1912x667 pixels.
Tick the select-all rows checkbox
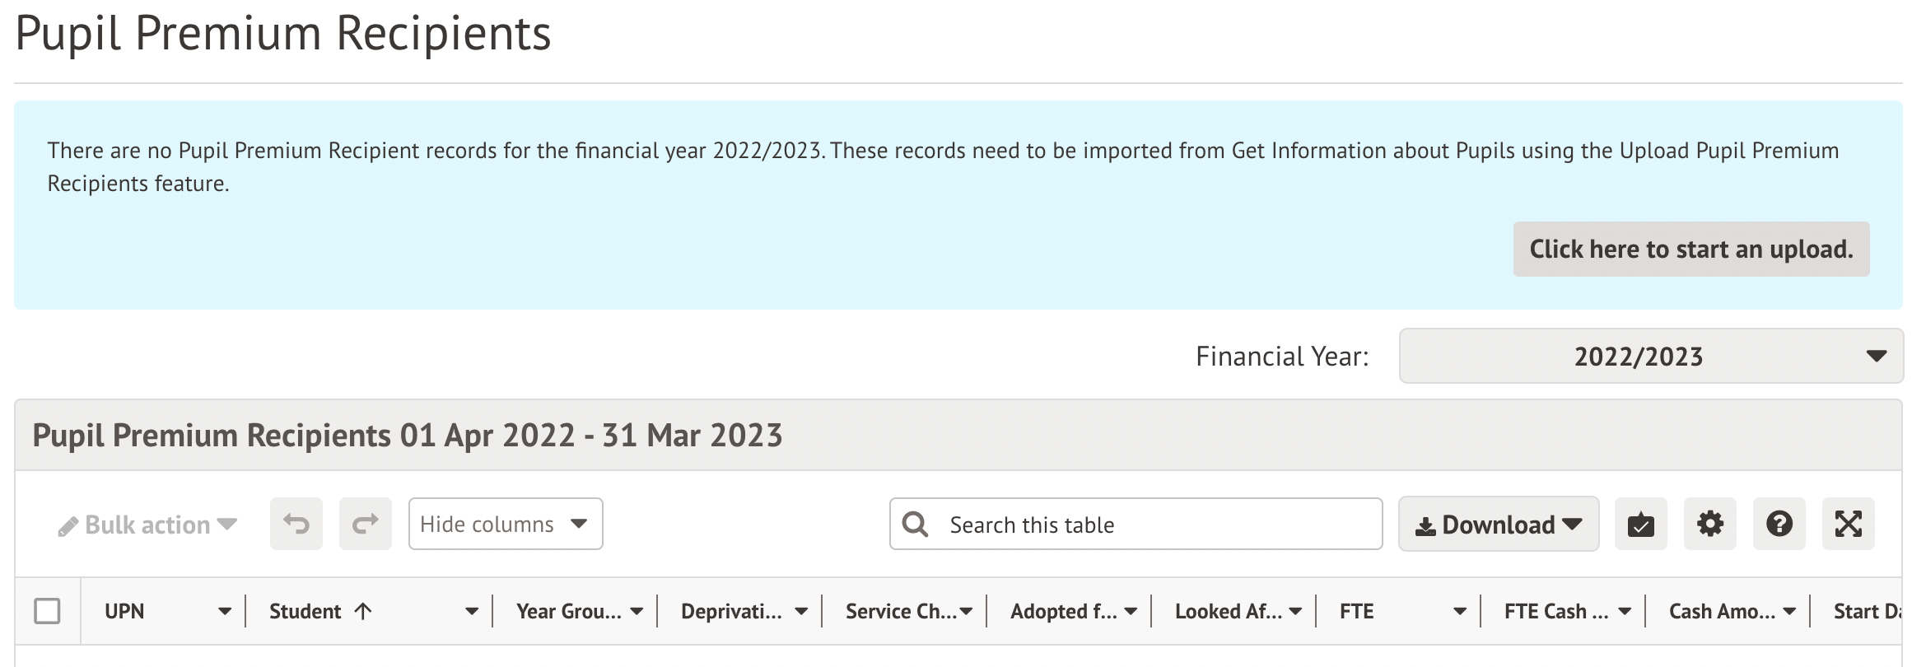[x=47, y=611]
